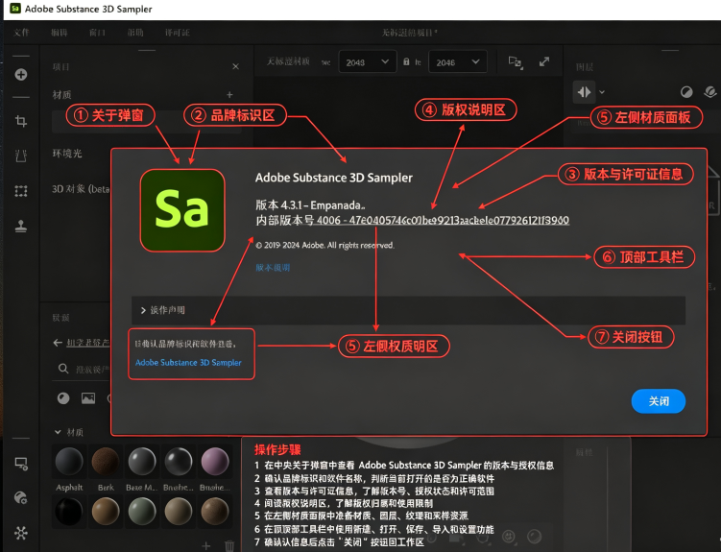Click the underlined breadcrumb link beside back arrow

pyautogui.click(x=87, y=343)
